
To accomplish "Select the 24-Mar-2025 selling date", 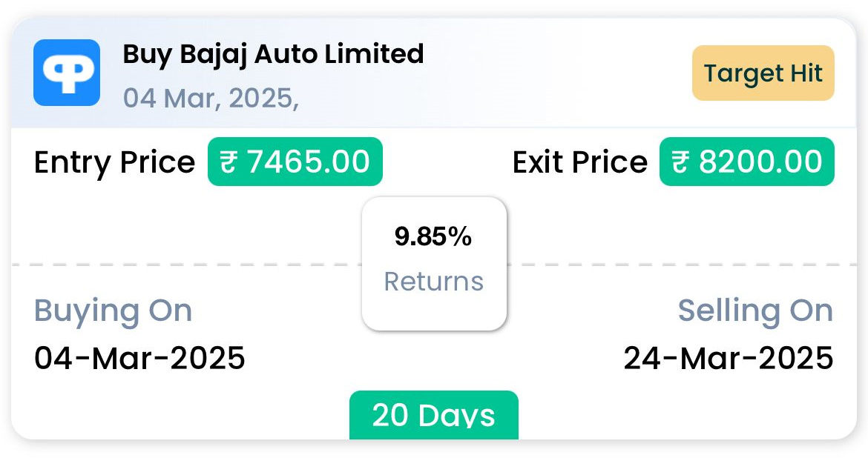I will (729, 358).
